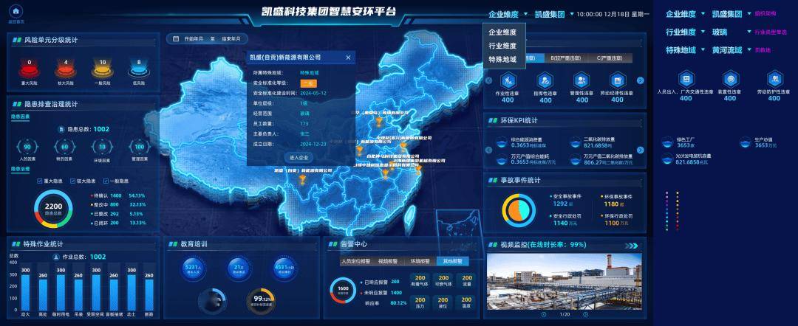798x326 pixels.
Task: Click the 低风险 blue risk icon
Action: (137, 69)
